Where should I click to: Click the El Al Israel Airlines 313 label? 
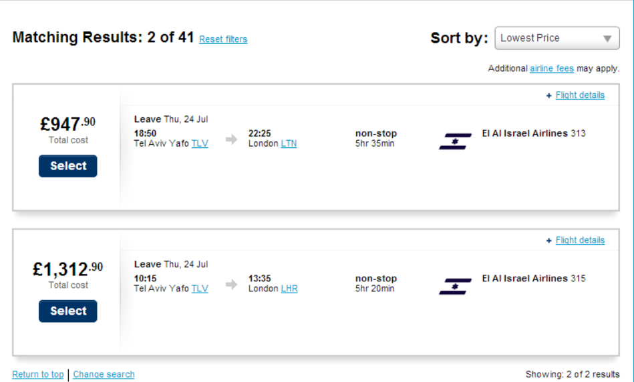point(533,133)
